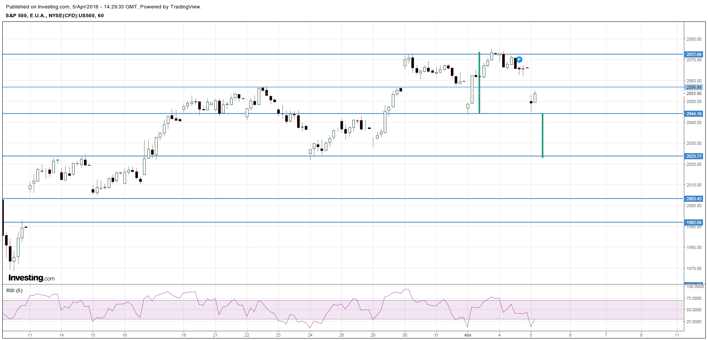Image resolution: width=708 pixels, height=340 pixels.
Task: Select the 2056.88 light blue price label
Action: pos(694,87)
